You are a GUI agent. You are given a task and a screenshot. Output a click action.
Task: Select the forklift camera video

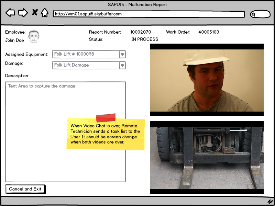pyautogui.click(x=207, y=157)
